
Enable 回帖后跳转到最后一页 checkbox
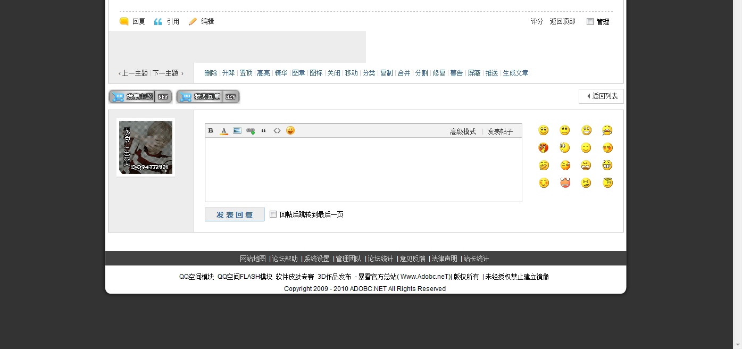[273, 214]
